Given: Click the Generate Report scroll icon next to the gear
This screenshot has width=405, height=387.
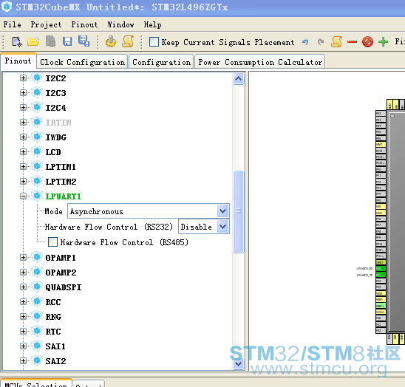Looking at the screenshot, I should pos(128,41).
